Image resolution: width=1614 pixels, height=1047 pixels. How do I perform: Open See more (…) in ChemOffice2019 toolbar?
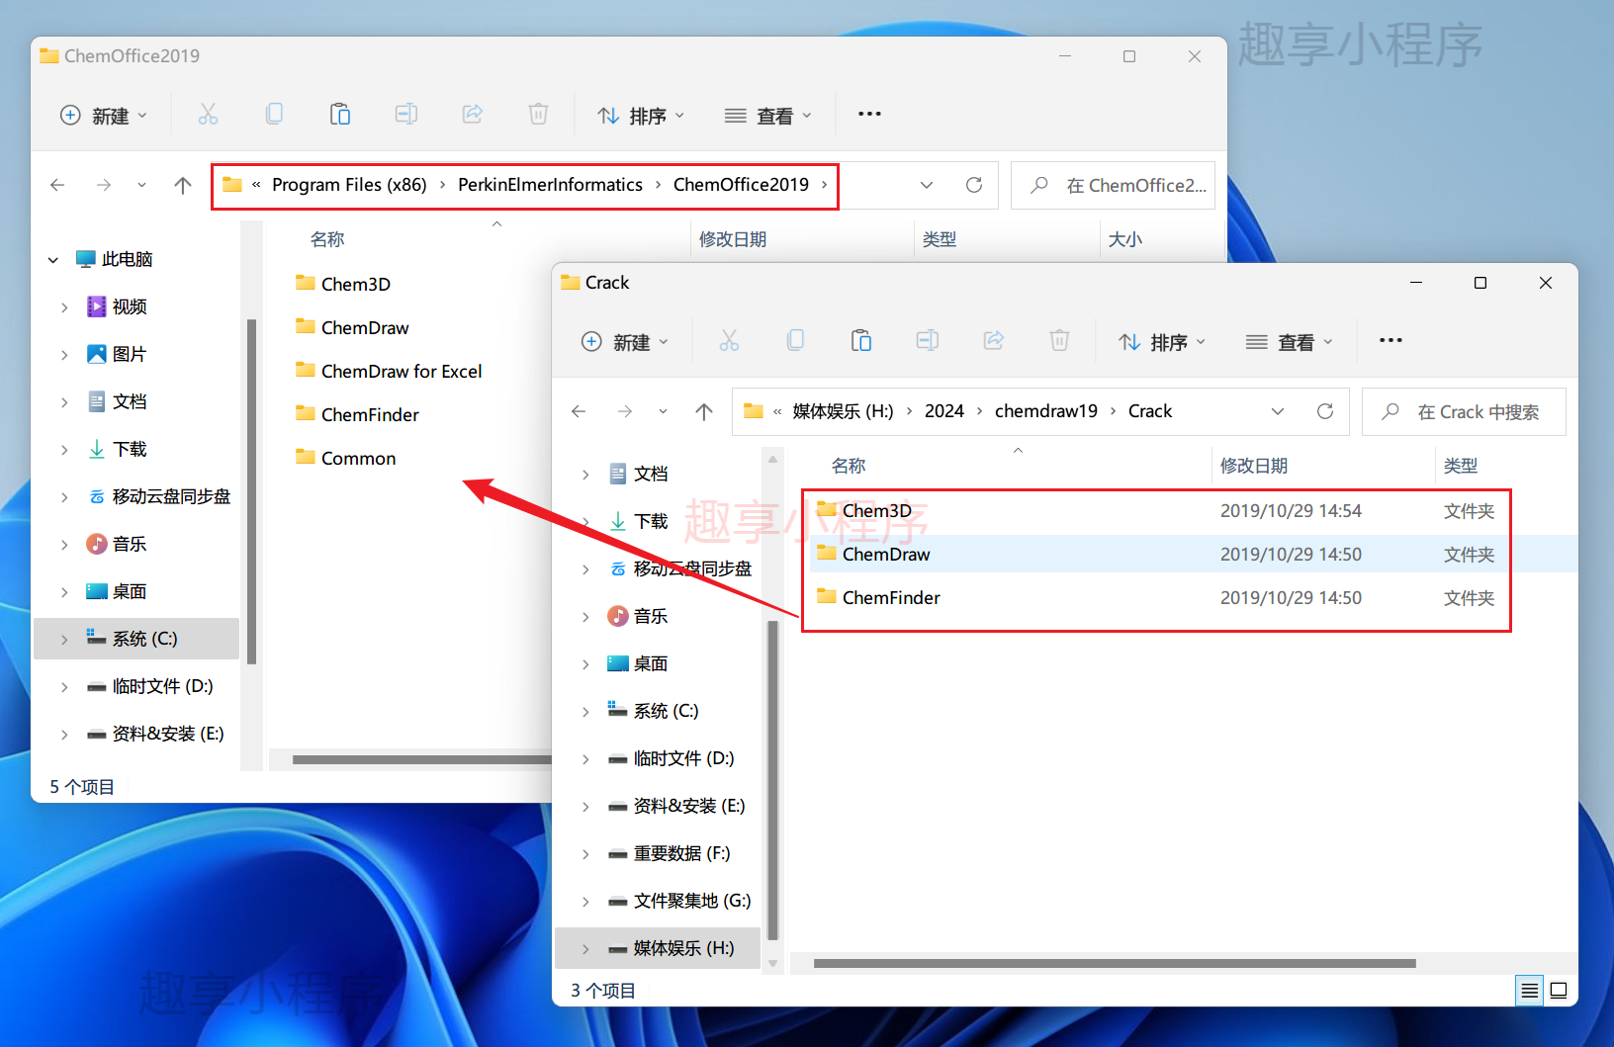869,115
